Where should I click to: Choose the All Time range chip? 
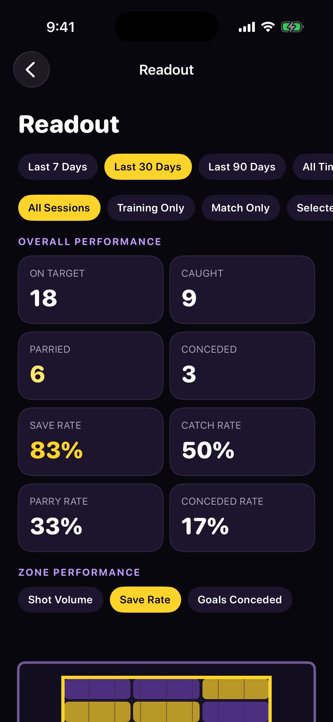click(x=313, y=167)
